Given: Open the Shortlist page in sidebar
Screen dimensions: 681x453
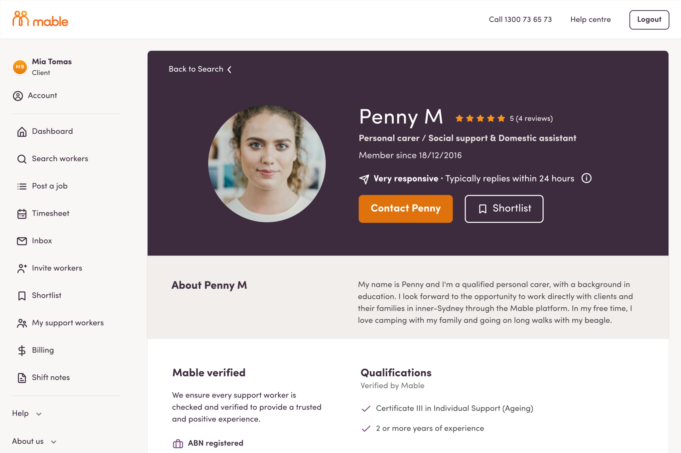Looking at the screenshot, I should [47, 295].
